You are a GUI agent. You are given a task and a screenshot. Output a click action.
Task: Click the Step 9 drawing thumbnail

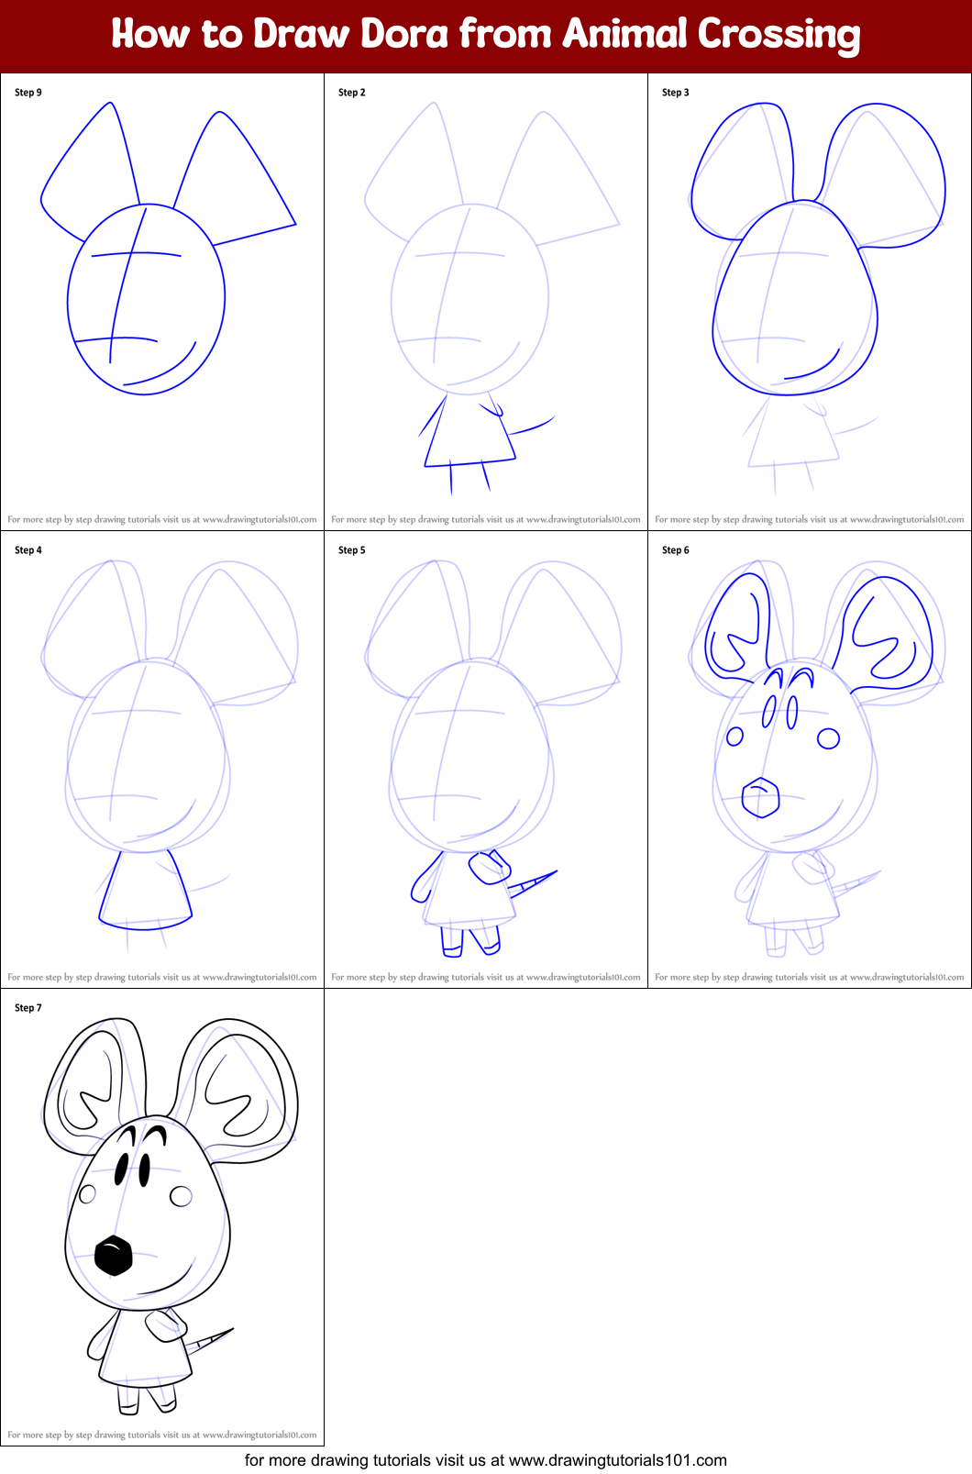pos(162,302)
